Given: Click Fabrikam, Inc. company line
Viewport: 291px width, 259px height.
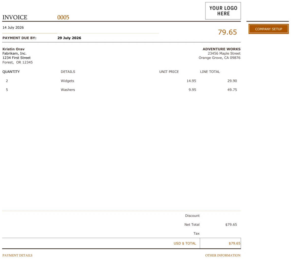Looking at the screenshot, I should pos(14,53).
